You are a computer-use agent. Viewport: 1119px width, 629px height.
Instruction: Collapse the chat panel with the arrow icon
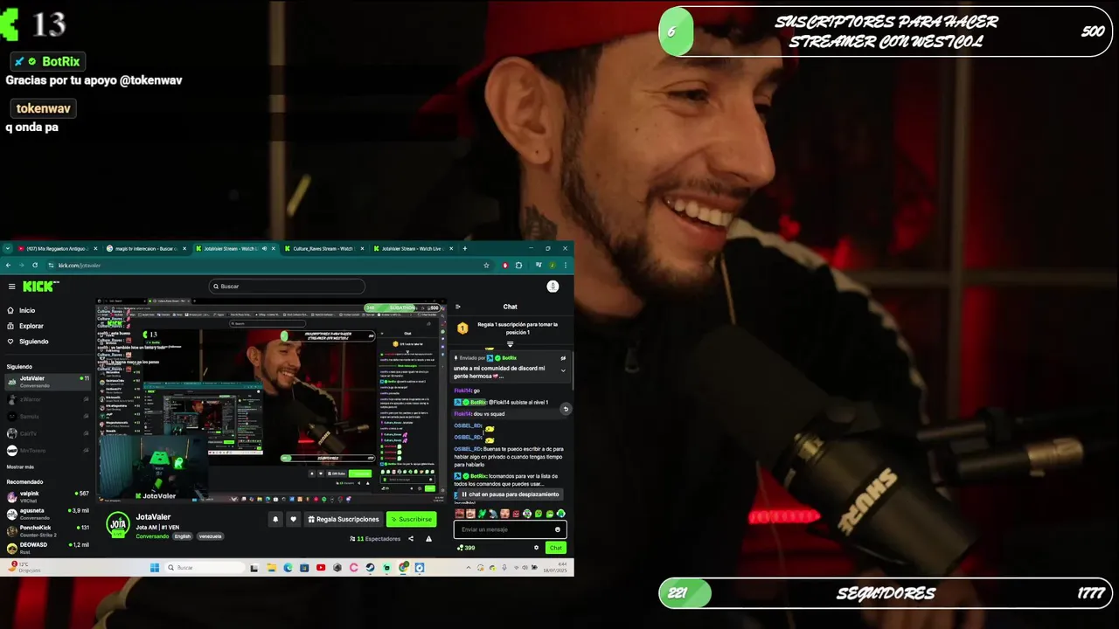pos(458,307)
